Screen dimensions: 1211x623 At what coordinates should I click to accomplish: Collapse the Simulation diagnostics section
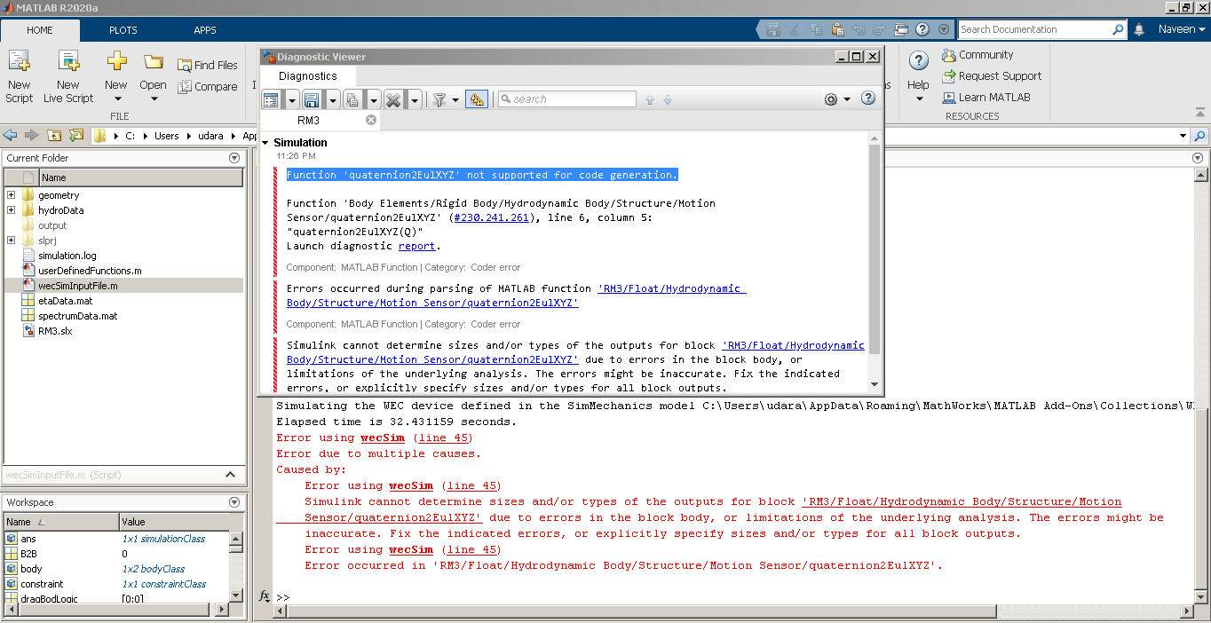coord(265,143)
